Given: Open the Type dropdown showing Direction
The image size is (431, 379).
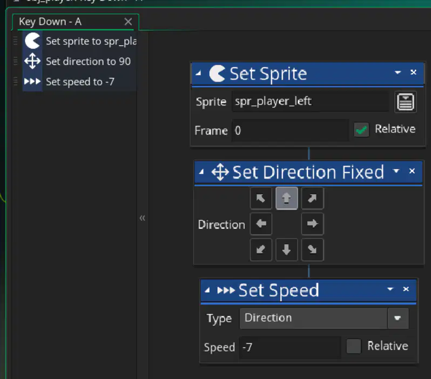Looking at the screenshot, I should (324, 318).
